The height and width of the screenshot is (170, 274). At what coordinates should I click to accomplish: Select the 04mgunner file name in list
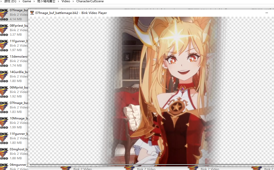(x=19, y=165)
